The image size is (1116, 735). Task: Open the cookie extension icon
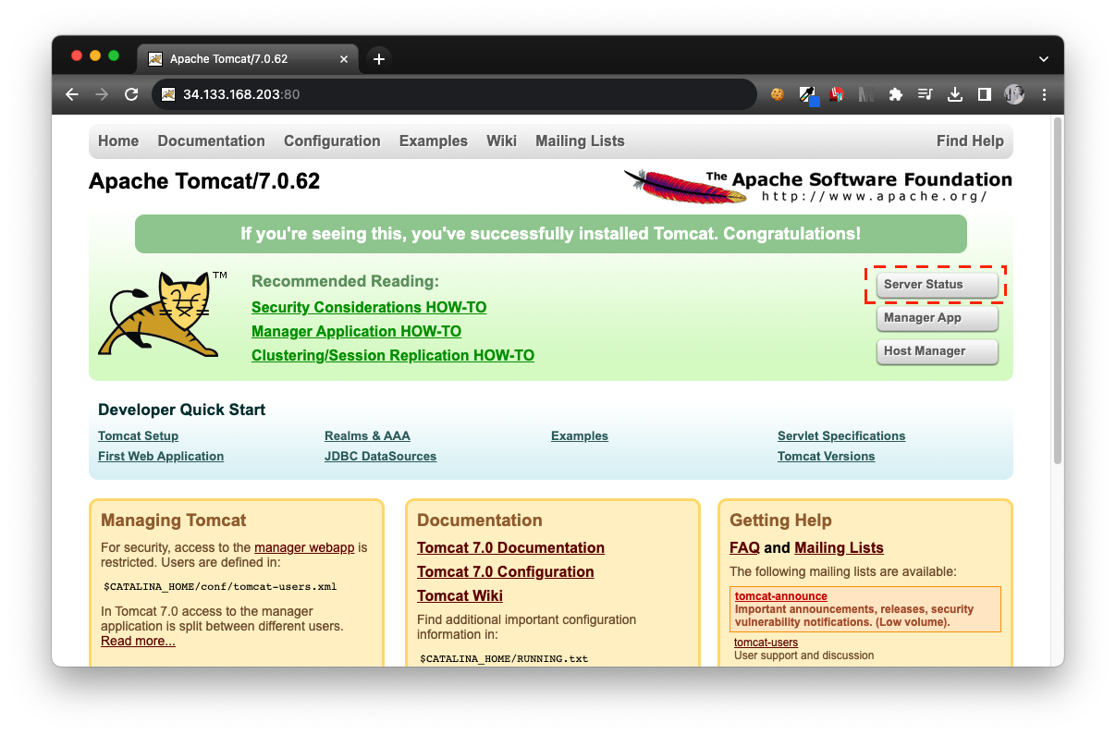coord(778,94)
